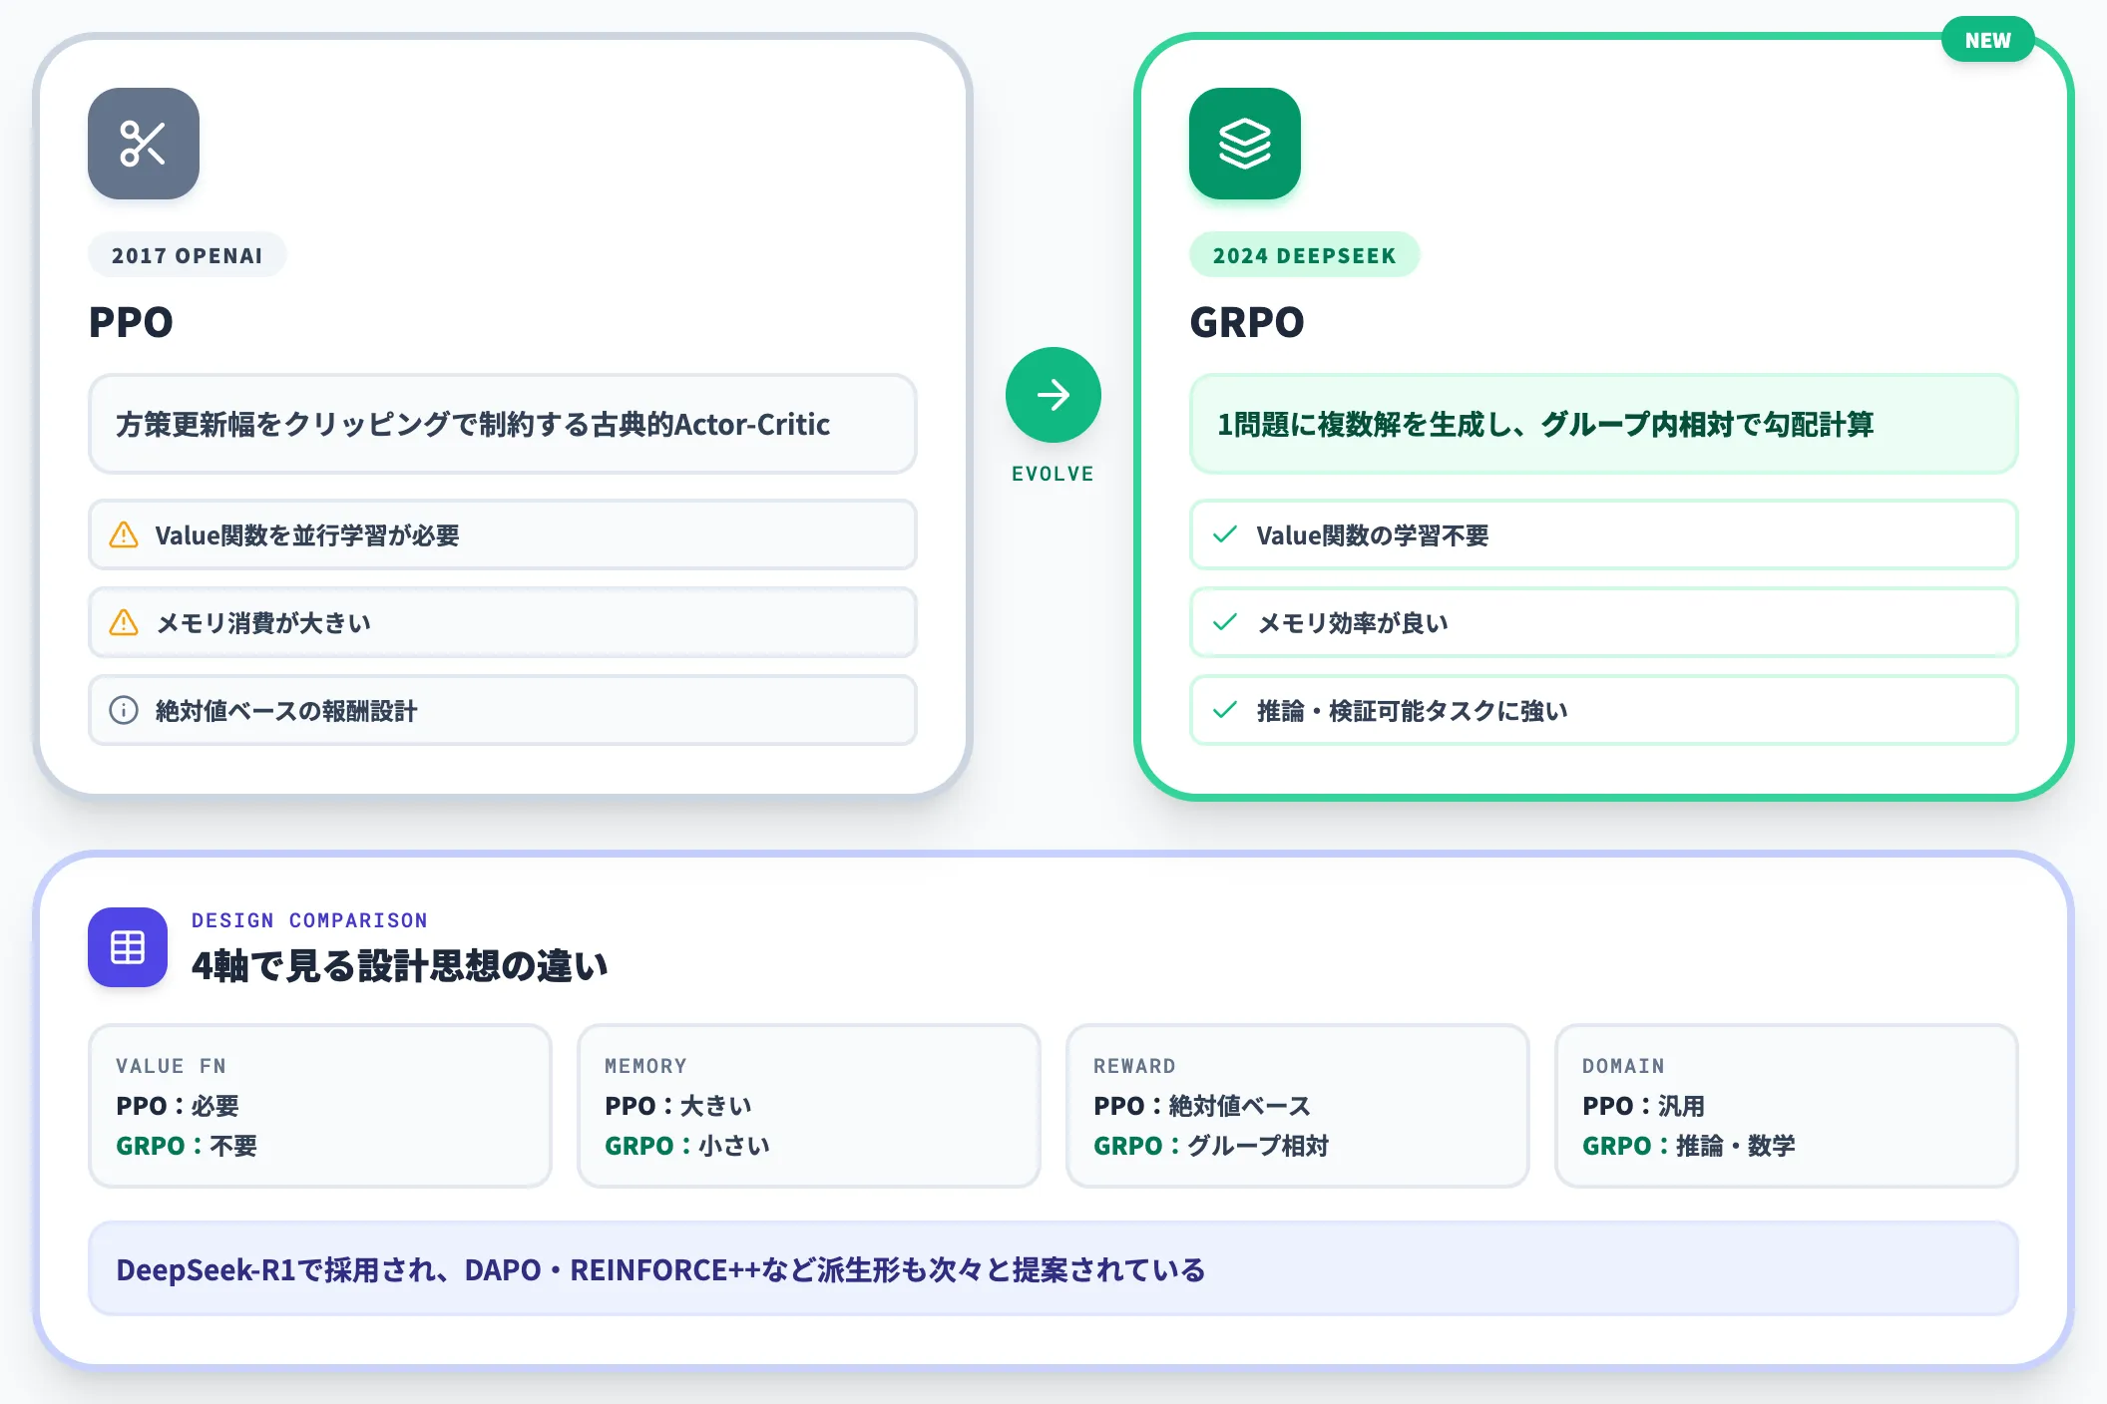Click the green EVOLVE arrow circle
The width and height of the screenshot is (2107, 1404).
[1053, 395]
